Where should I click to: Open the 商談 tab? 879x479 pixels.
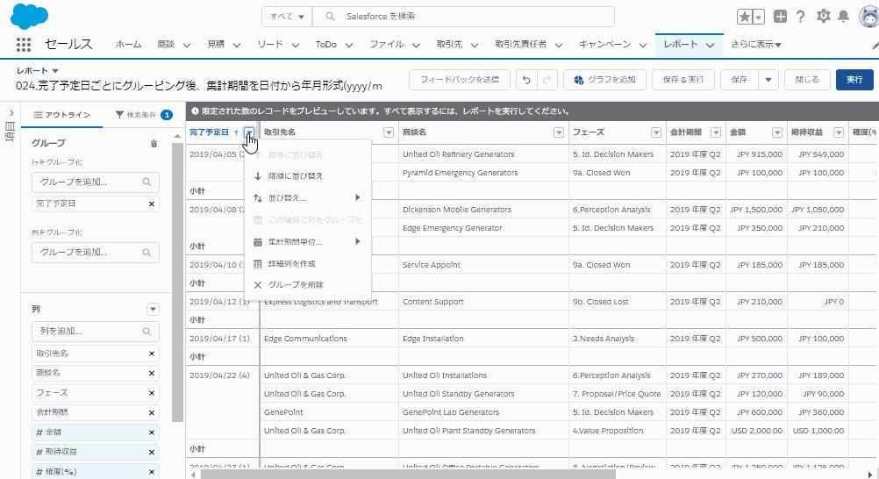point(166,45)
